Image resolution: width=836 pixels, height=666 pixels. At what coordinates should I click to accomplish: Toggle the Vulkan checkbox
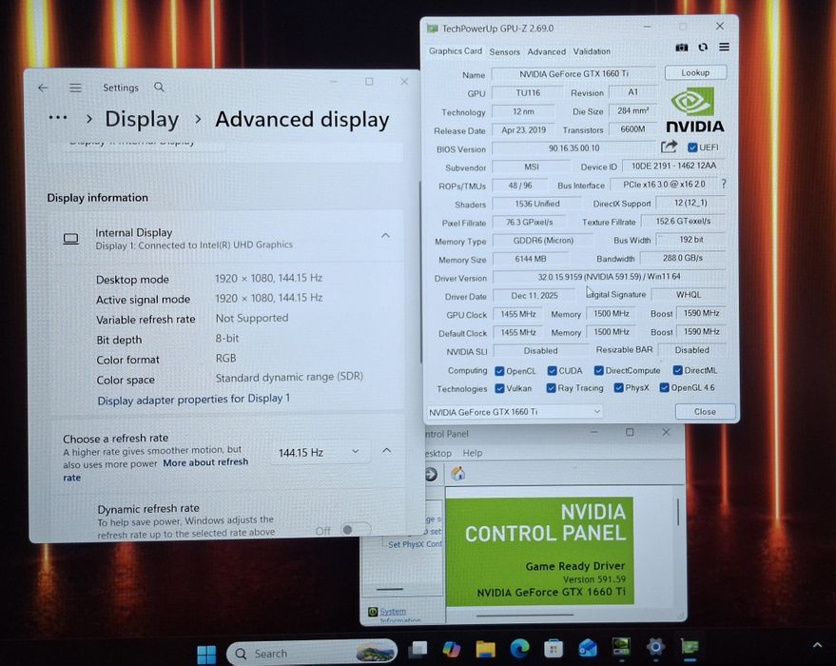pos(499,388)
